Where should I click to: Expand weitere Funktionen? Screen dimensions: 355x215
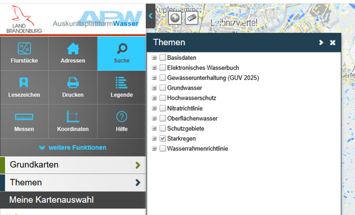pyautogui.click(x=73, y=147)
